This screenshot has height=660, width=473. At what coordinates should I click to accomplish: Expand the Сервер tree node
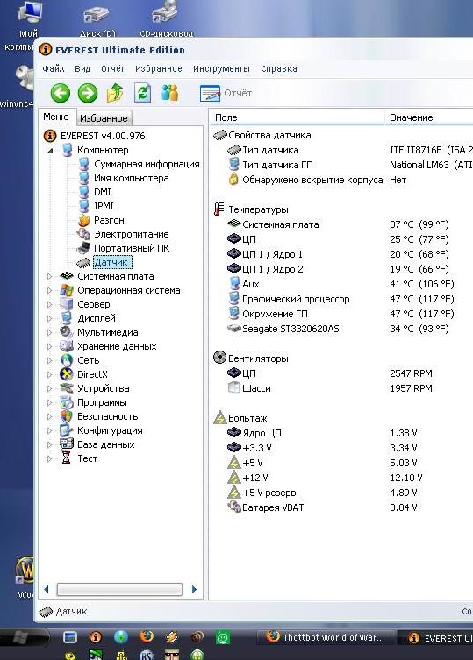coord(49,304)
